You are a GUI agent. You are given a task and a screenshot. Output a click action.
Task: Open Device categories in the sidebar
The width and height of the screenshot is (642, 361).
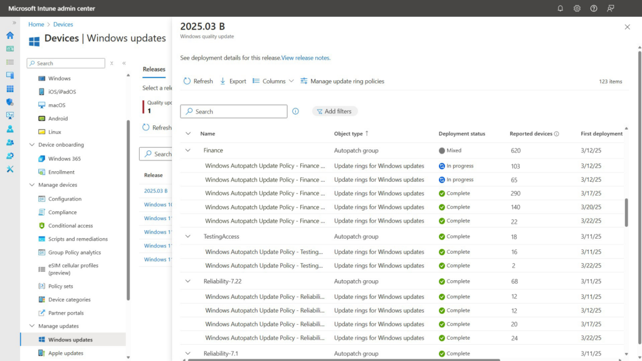(x=70, y=300)
